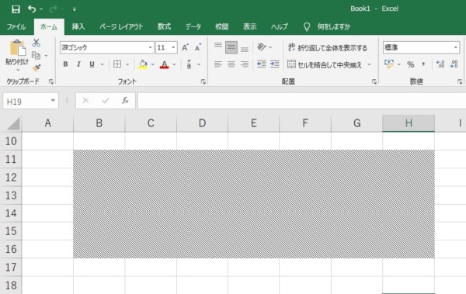The height and width of the screenshot is (294, 466).
Task: Open the font name 游ゴシック dropdown
Action: [150, 47]
